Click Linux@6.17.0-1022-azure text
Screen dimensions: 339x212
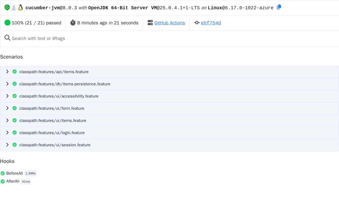(240, 8)
